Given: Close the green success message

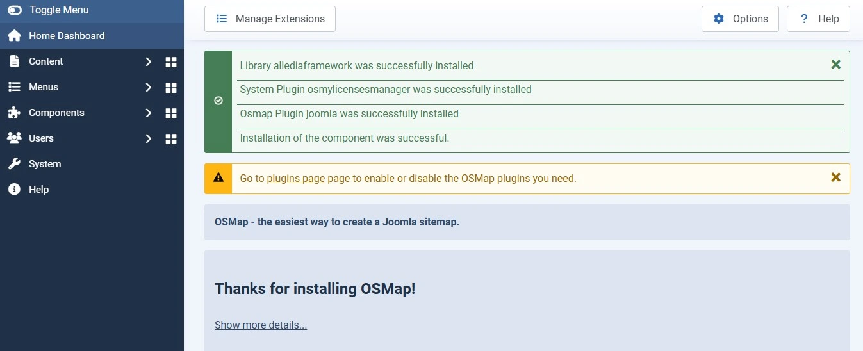Looking at the screenshot, I should pyautogui.click(x=835, y=65).
